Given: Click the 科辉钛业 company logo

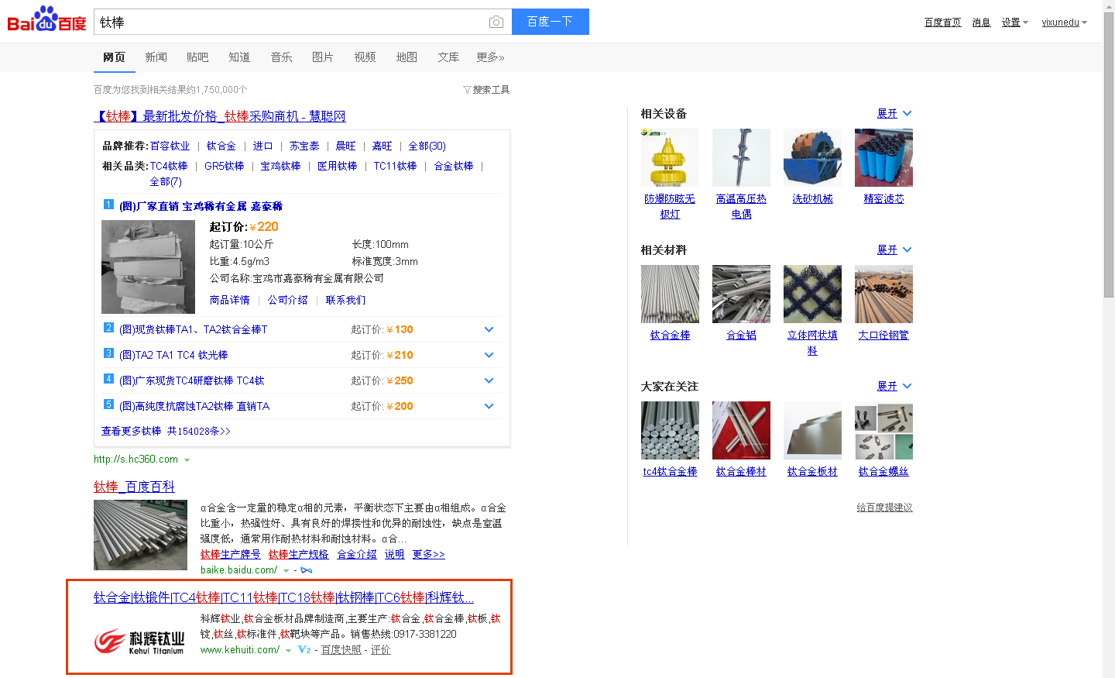Looking at the screenshot, I should coord(140,642).
